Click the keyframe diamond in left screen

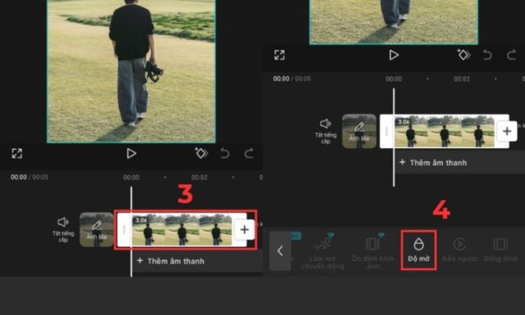(x=201, y=154)
